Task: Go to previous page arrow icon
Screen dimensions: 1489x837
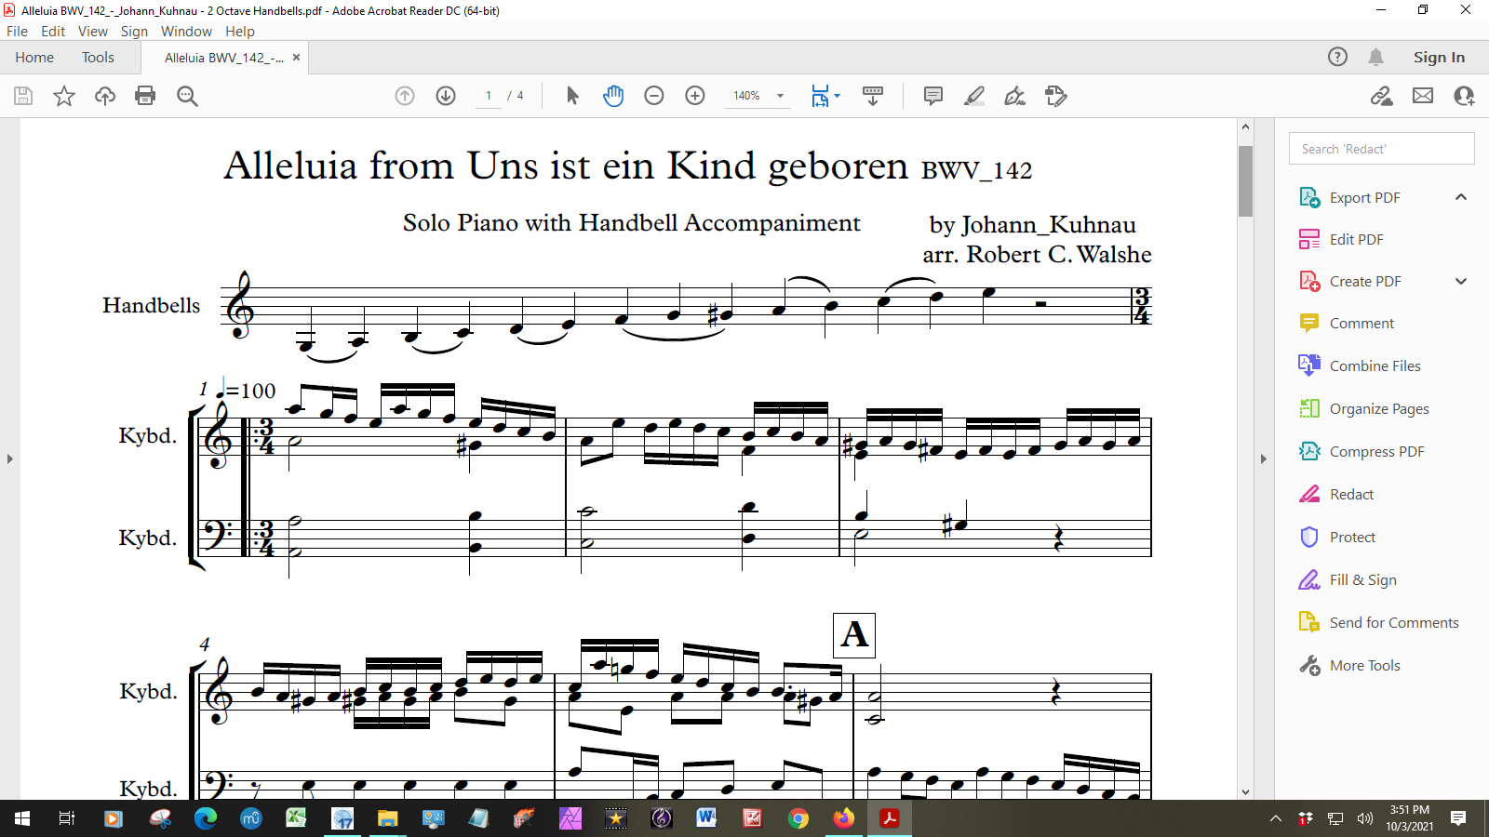Action: point(405,96)
